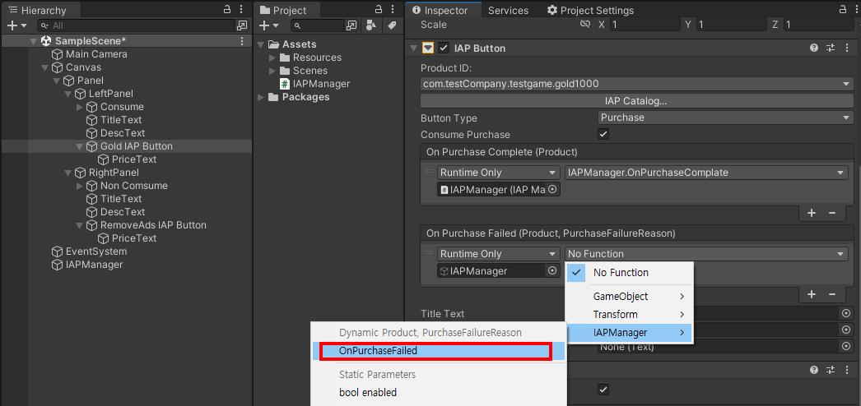Select Gold IAP Button in Hierarchy
The width and height of the screenshot is (861, 406).
pyautogui.click(x=136, y=146)
